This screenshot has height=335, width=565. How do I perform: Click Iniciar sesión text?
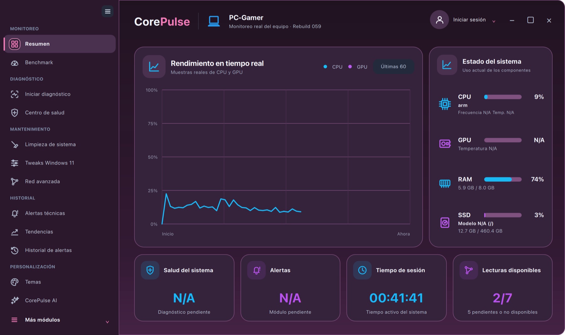(469, 20)
